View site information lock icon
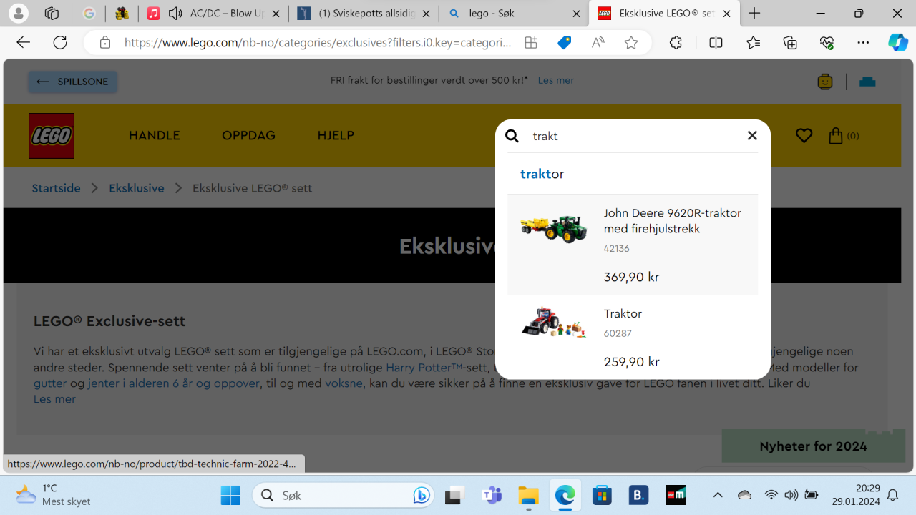 click(x=105, y=43)
